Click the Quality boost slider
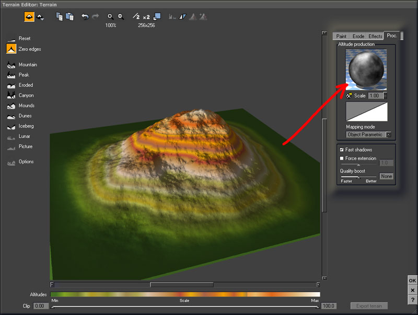 click(358, 177)
